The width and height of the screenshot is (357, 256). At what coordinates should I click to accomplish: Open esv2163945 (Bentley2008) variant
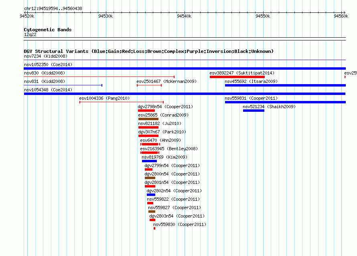click(x=169, y=149)
